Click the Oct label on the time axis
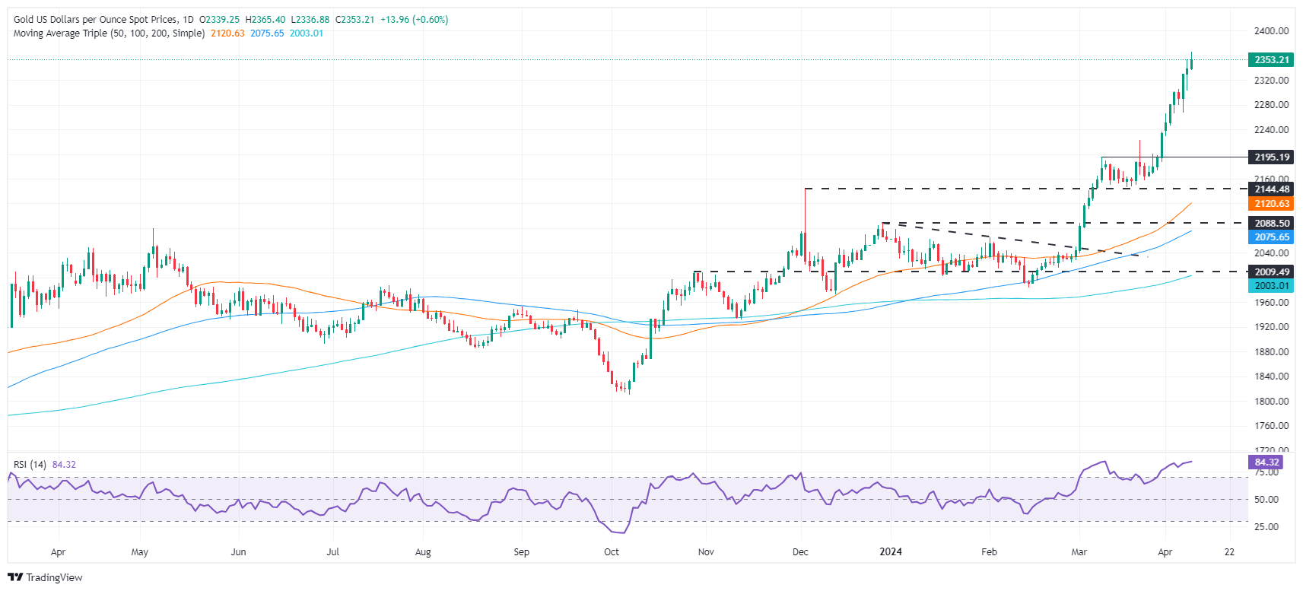The height and width of the screenshot is (591, 1303). [x=612, y=552]
